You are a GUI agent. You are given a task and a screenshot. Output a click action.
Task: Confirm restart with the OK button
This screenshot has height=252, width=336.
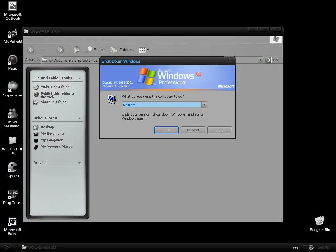(166, 130)
